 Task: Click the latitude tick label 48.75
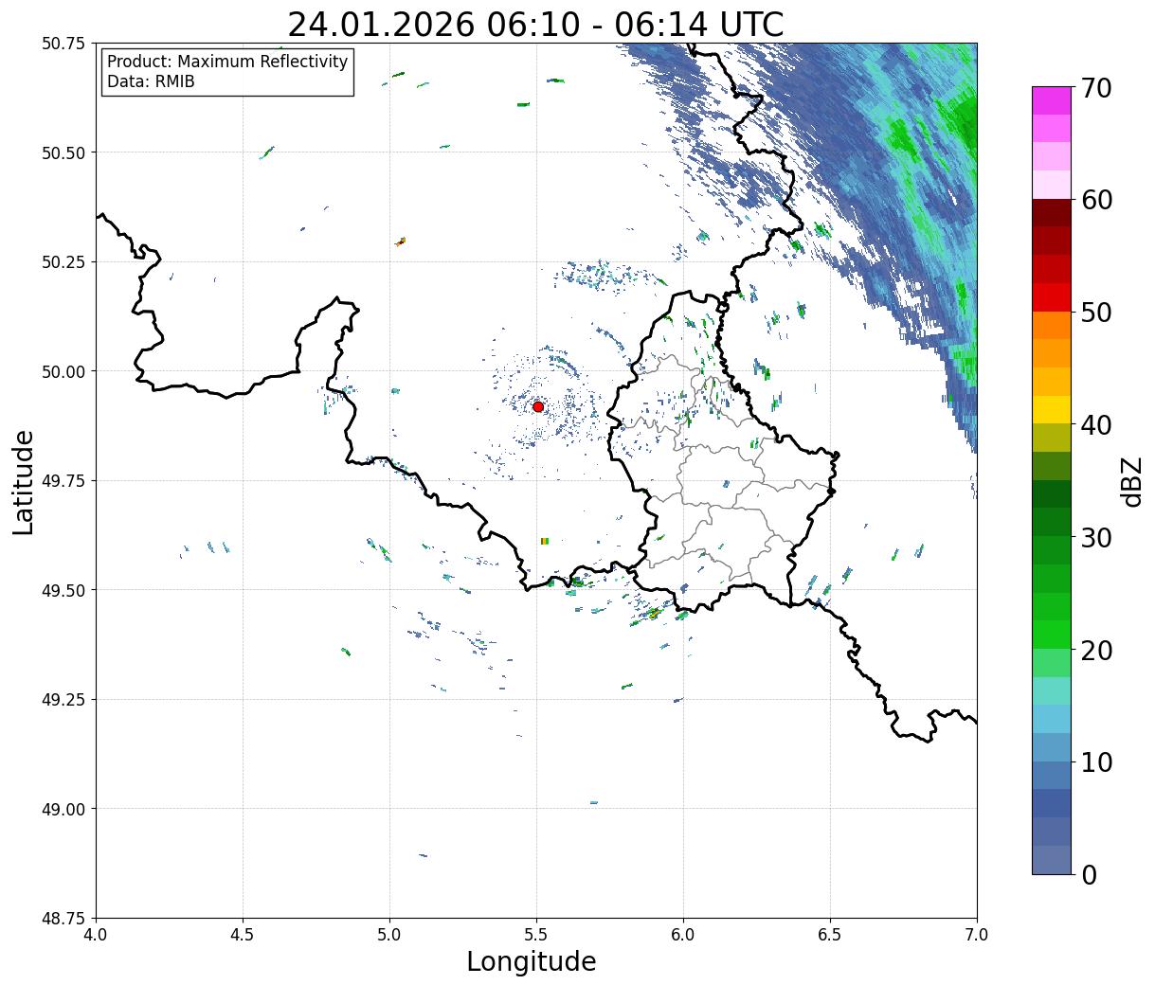[63, 919]
